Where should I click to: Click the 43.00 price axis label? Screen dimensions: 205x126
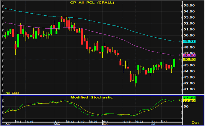[189, 77]
